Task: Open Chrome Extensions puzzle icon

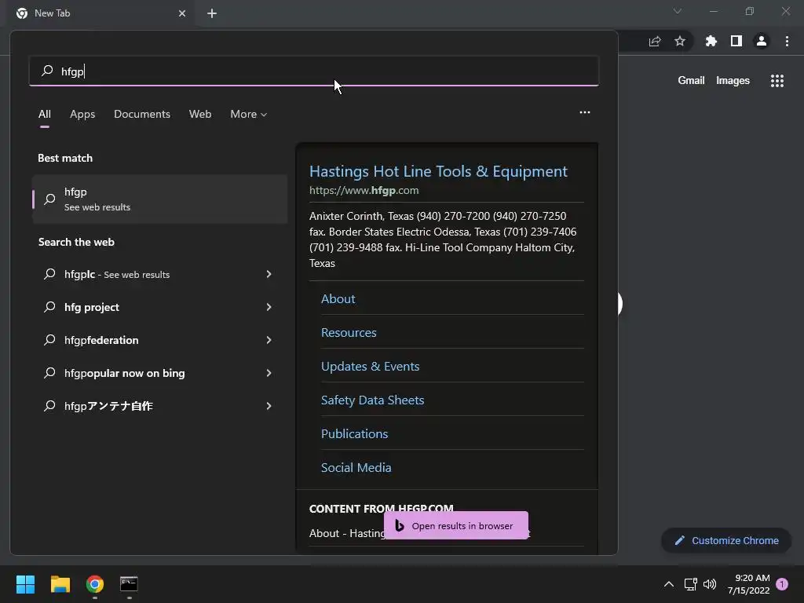Action: [711, 41]
